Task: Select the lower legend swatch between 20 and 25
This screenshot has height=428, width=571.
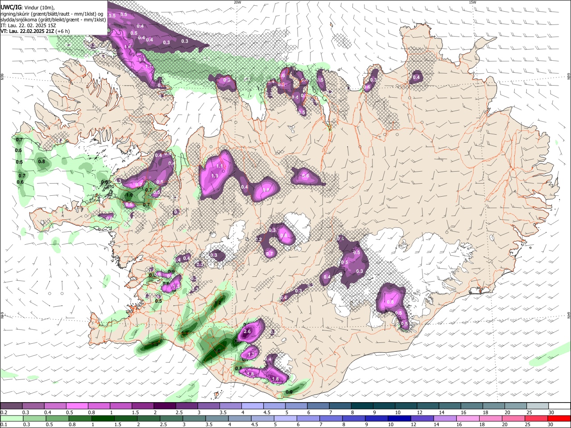Action: (x=513, y=419)
